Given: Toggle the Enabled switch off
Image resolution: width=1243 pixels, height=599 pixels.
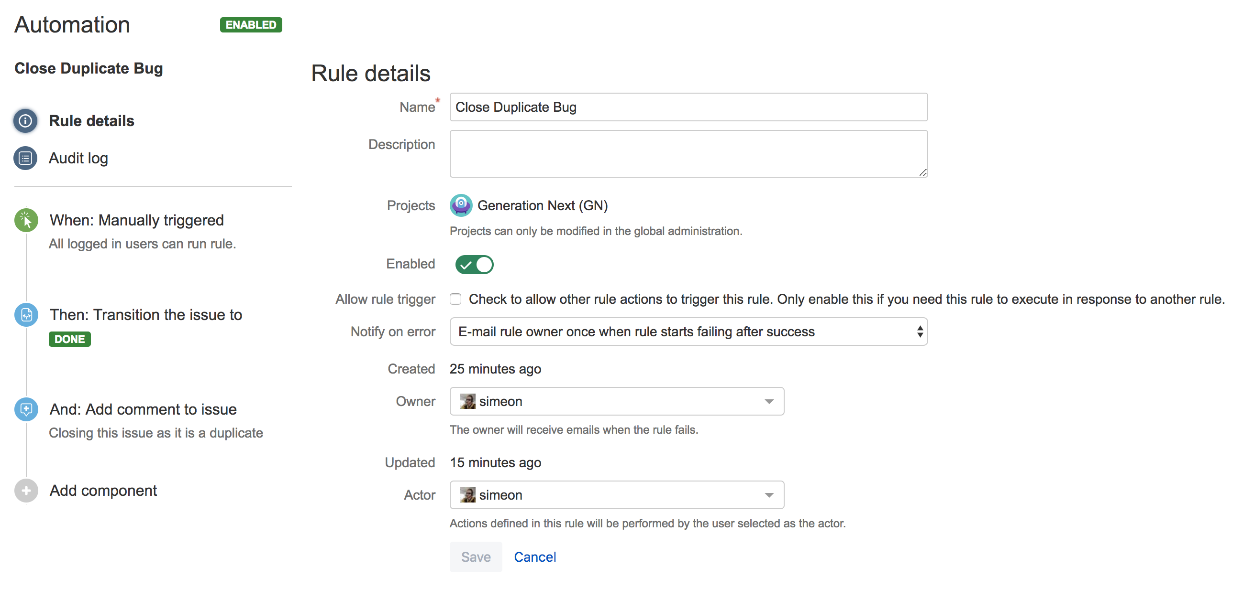Looking at the screenshot, I should (x=474, y=264).
